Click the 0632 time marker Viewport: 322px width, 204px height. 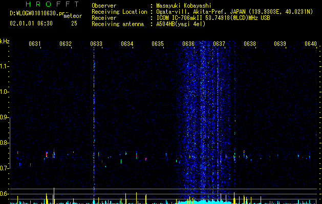(66, 44)
